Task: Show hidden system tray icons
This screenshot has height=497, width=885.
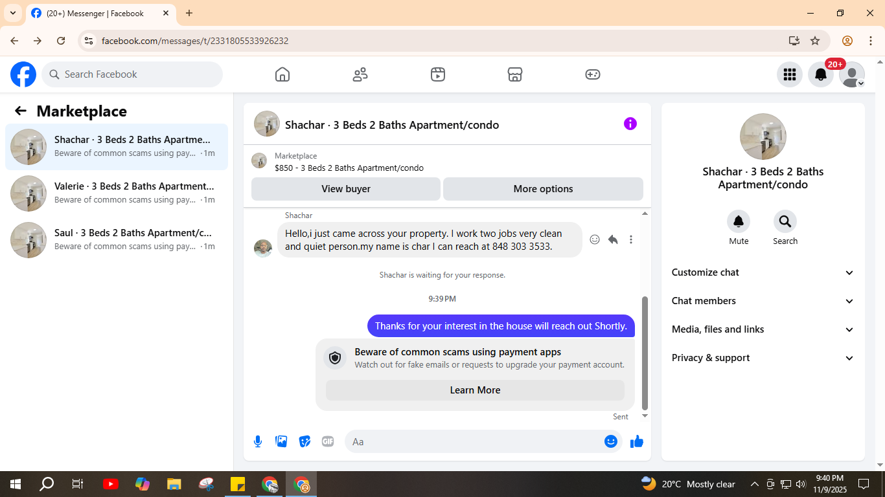Action: pos(755,484)
